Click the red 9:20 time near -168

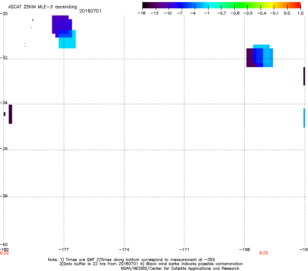pos(263,253)
